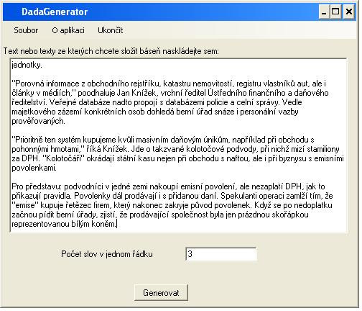This screenshot has width=362, height=311.
Task: Close the DadaGenerator window
Action: (x=349, y=12)
